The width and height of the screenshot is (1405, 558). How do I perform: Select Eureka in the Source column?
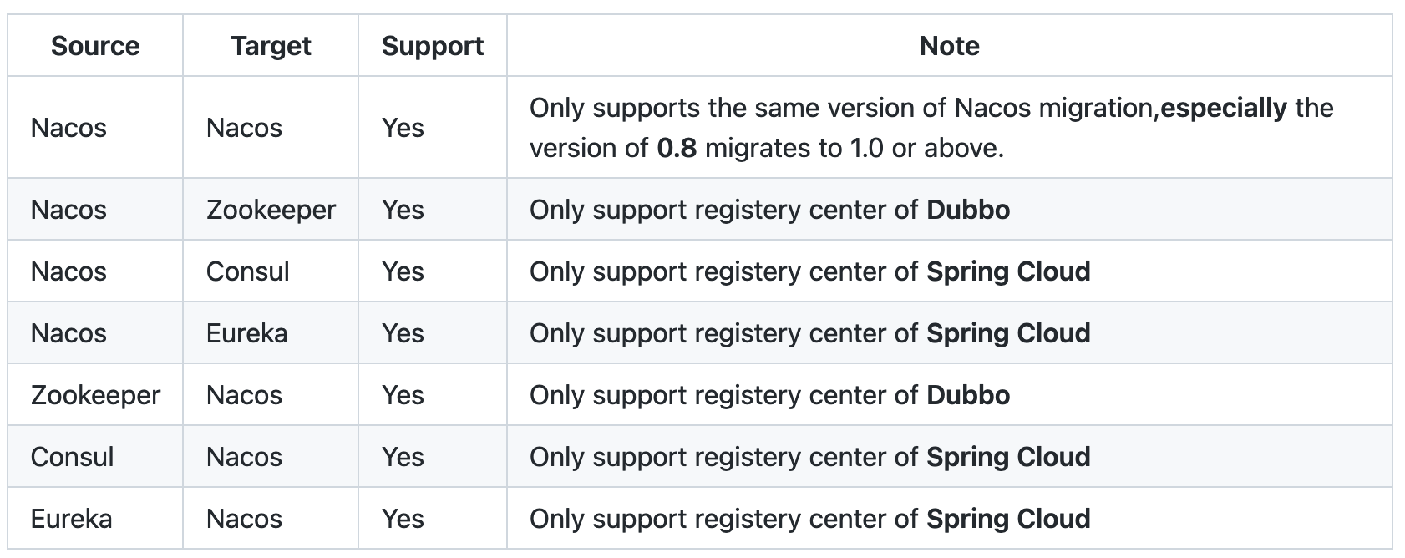point(71,519)
